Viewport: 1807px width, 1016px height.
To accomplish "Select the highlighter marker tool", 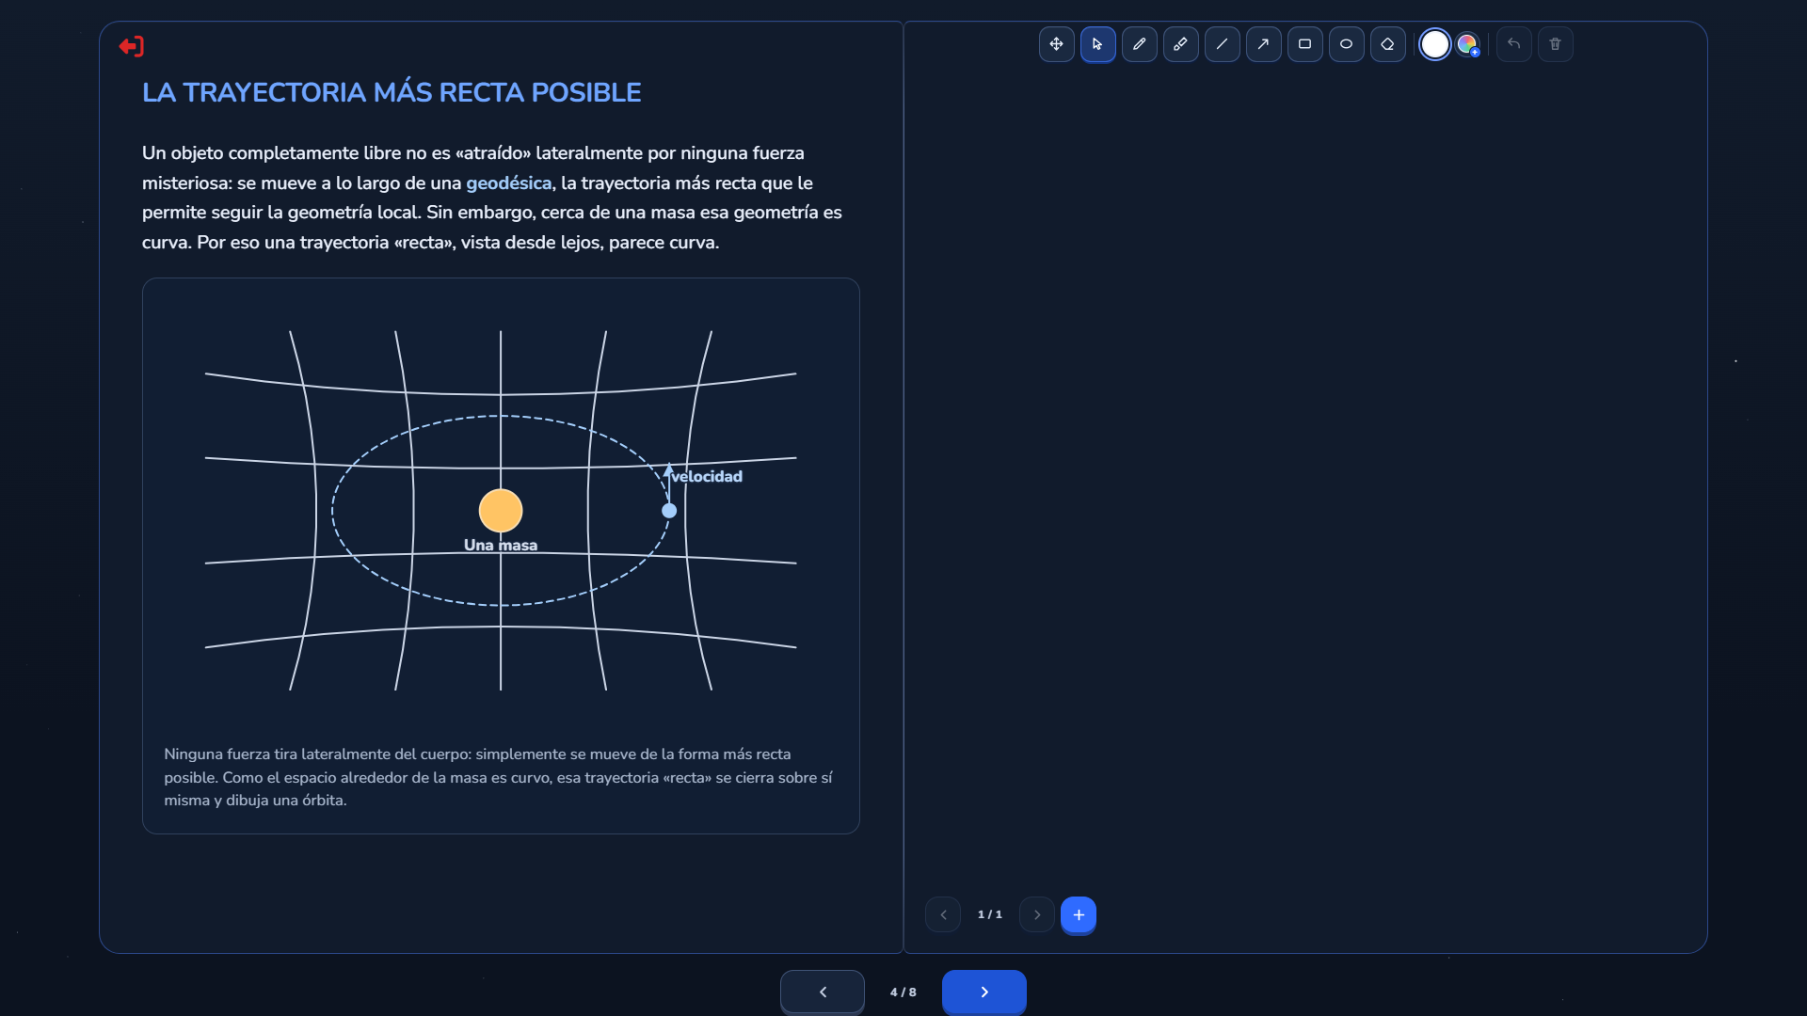I will pyautogui.click(x=1180, y=44).
